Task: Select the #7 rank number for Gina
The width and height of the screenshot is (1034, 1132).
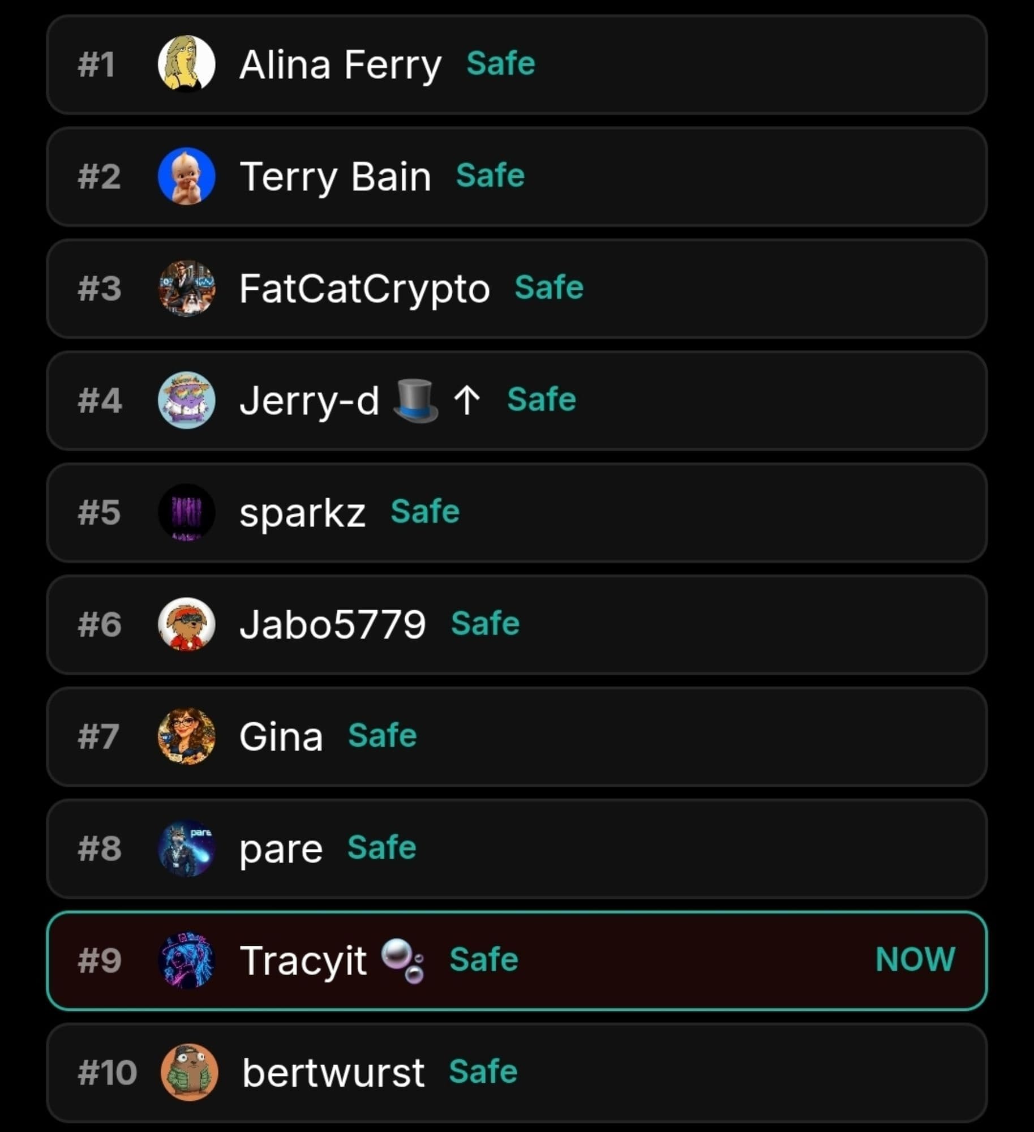Action: point(98,736)
